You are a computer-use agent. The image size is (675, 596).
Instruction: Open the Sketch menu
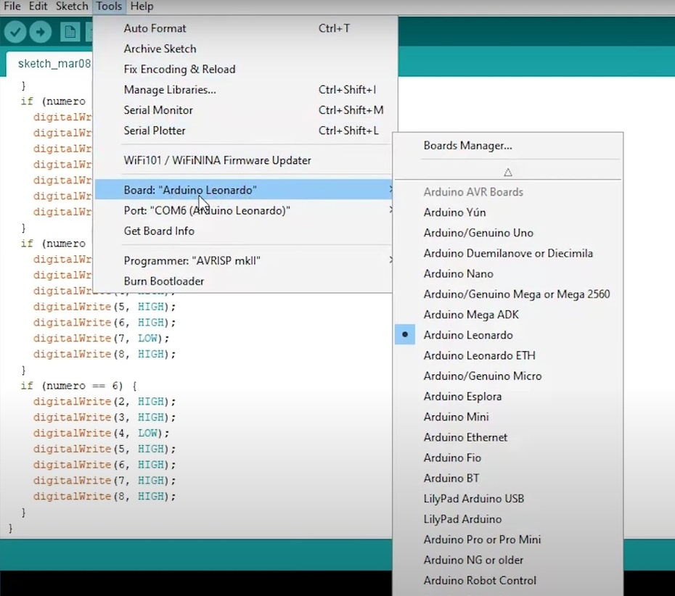click(x=72, y=7)
